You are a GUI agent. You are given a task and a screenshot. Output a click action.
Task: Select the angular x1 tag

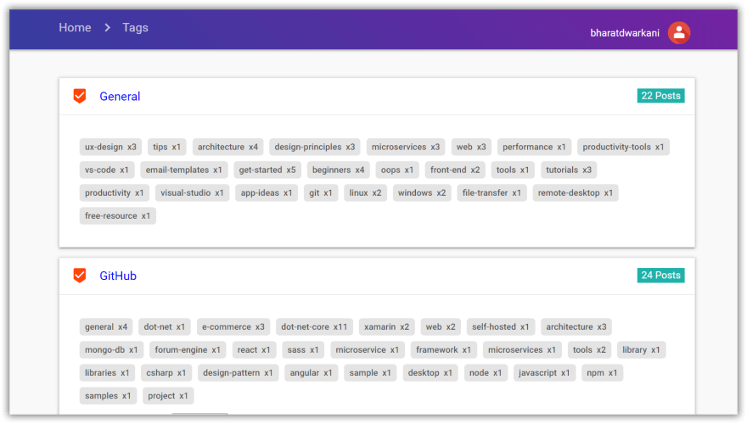[311, 372]
